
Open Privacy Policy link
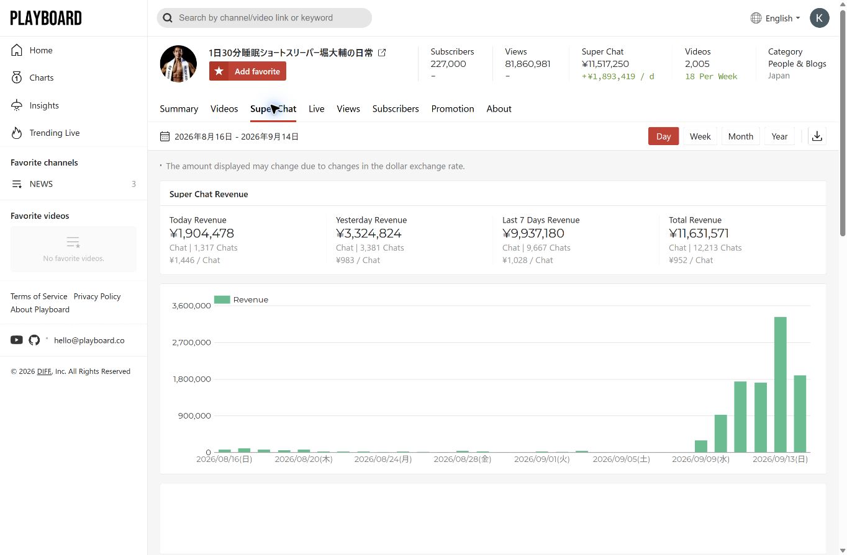97,296
